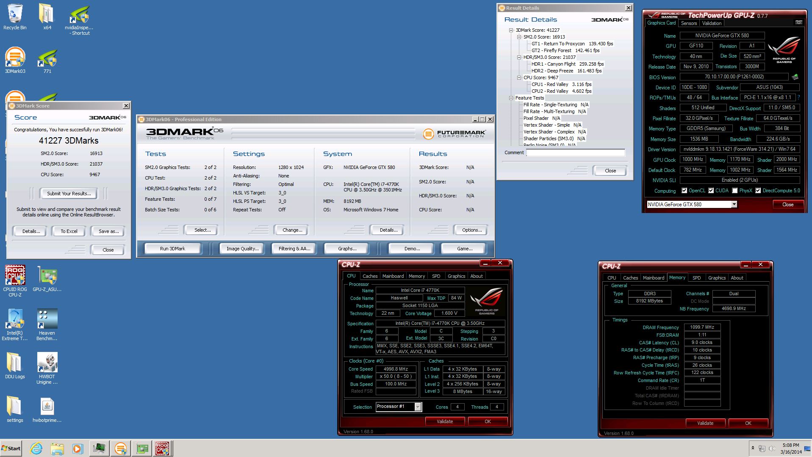The height and width of the screenshot is (457, 812).
Task: Open the SPD tab in right CPU-Z window
Action: (x=696, y=278)
